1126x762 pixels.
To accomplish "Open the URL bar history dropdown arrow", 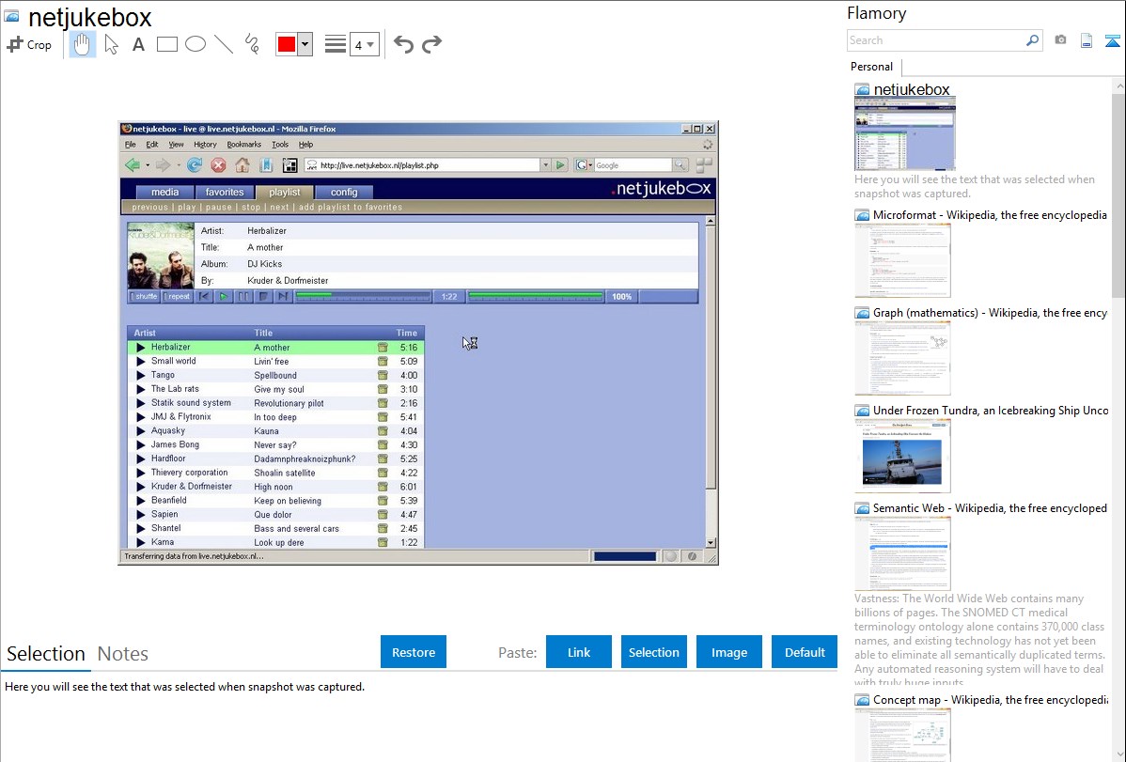I will pos(545,165).
